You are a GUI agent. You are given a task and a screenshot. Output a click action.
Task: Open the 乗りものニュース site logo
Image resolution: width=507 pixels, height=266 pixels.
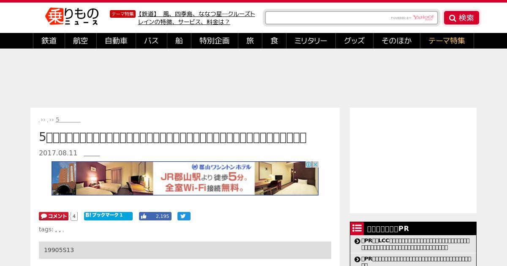[x=72, y=17]
